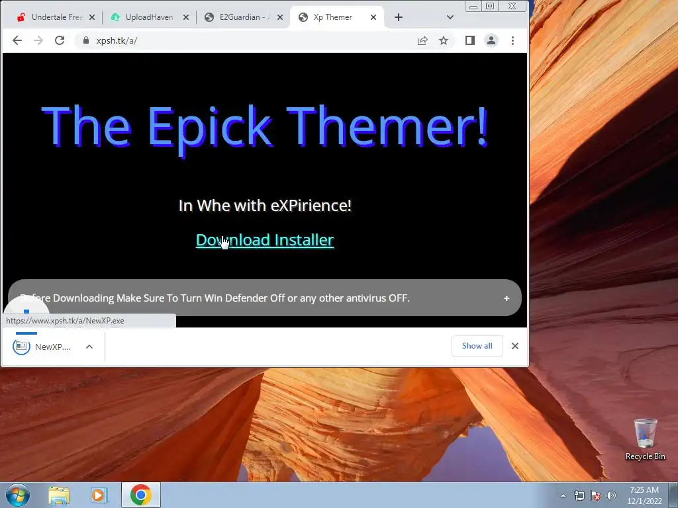Reload the current page
The width and height of the screenshot is (678, 508).
(x=60, y=40)
